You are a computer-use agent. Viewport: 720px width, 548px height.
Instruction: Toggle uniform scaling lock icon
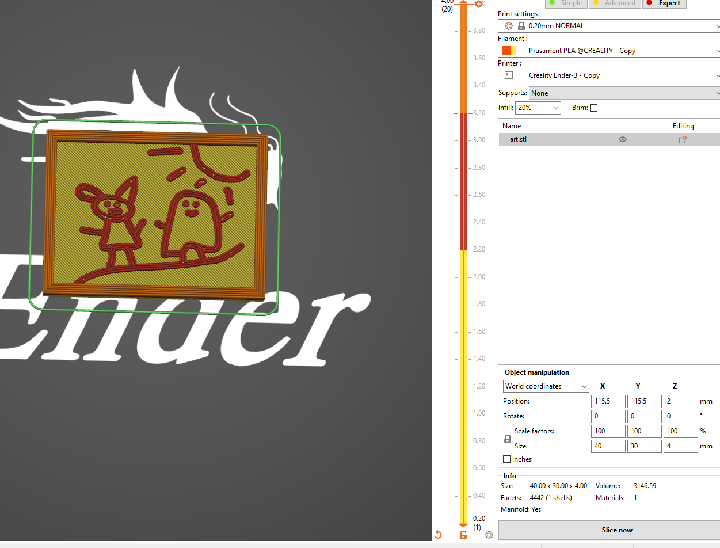(x=508, y=439)
